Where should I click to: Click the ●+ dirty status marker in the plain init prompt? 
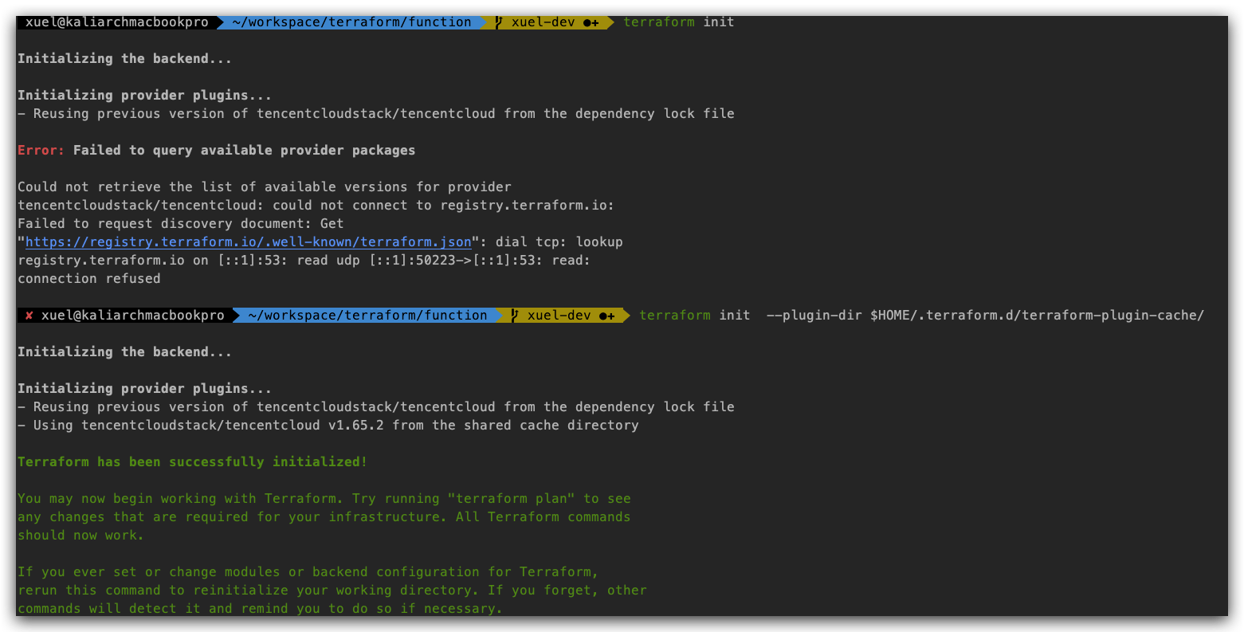(x=591, y=22)
